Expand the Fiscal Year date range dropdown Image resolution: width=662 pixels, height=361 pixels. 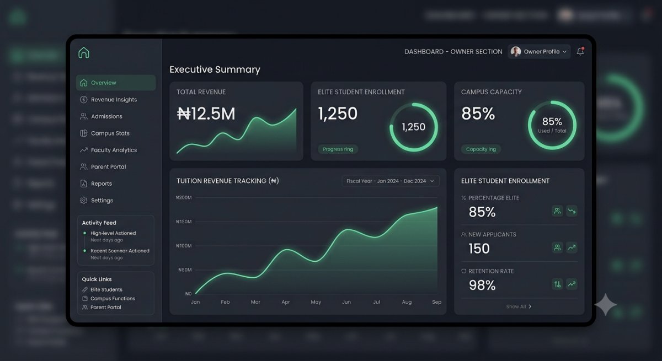click(x=391, y=181)
